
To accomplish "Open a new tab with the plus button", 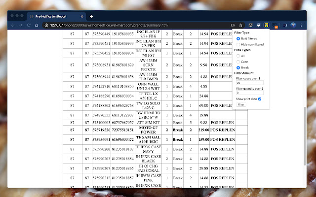I will [91, 16].
